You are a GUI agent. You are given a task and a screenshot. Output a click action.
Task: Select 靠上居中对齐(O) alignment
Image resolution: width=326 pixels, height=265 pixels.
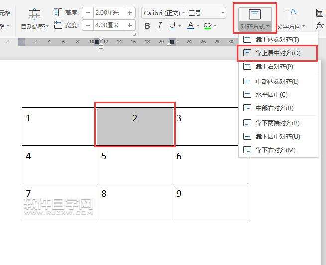[x=278, y=53]
